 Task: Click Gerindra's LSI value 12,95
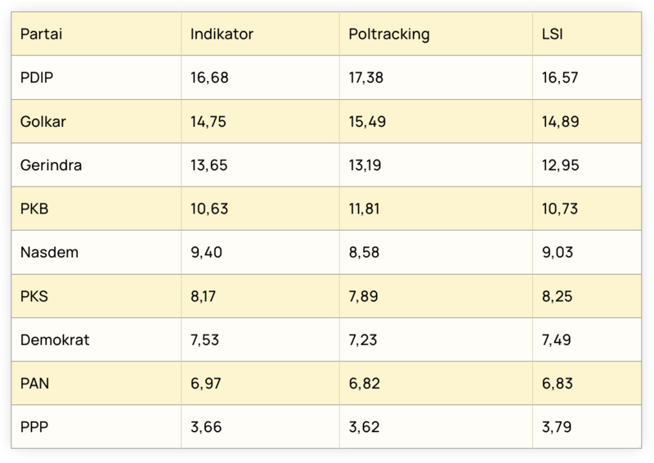click(561, 165)
